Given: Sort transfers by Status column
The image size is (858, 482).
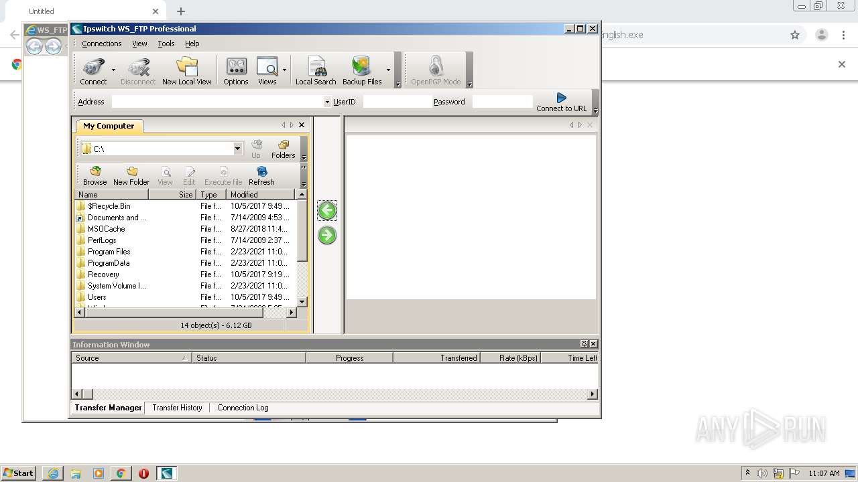Looking at the screenshot, I should click(249, 358).
